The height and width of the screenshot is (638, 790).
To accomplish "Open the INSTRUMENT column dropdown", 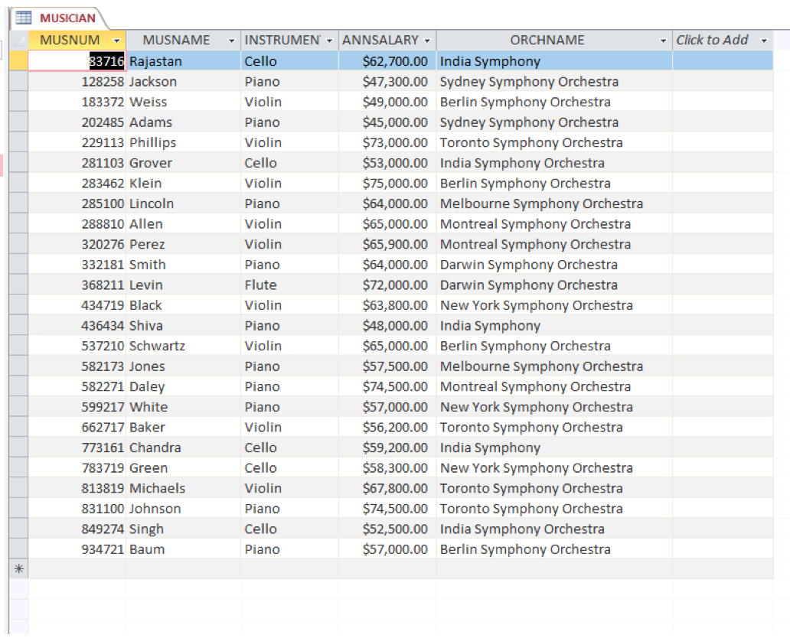I will pyautogui.click(x=329, y=40).
